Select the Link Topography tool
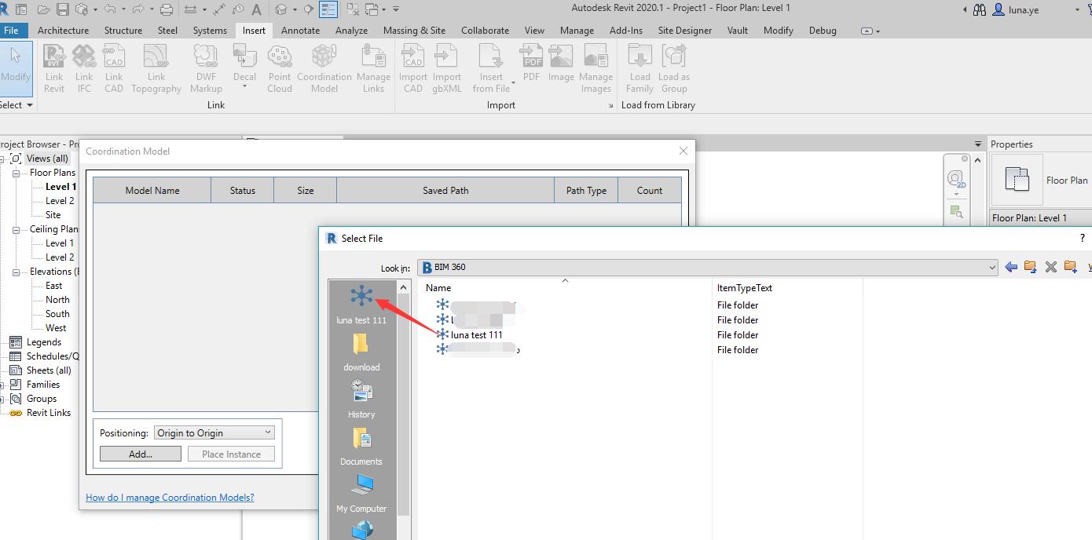 [156, 68]
